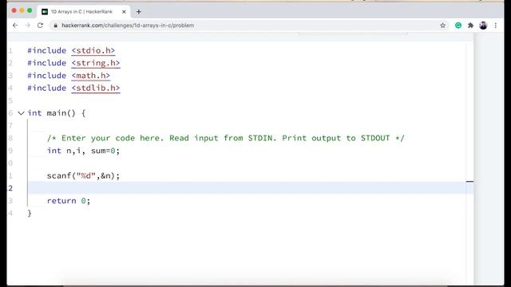The height and width of the screenshot is (287, 511).
Task: Click the return 0; line
Action: point(69,201)
